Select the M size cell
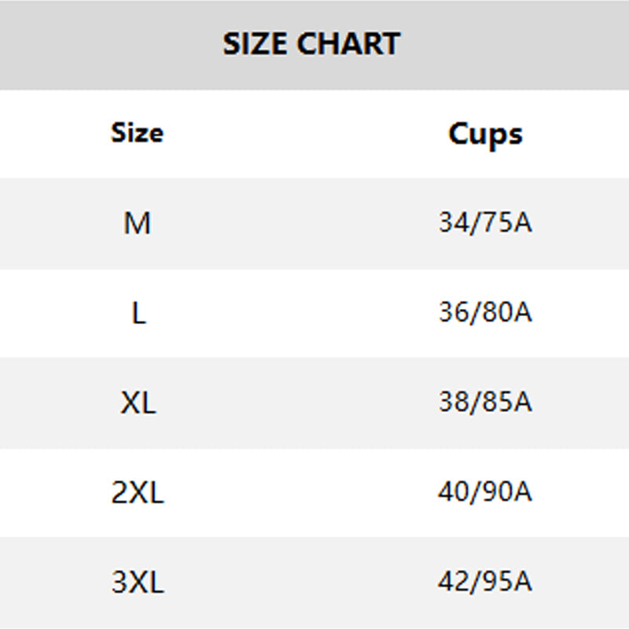Viewport: 629px width, 629px height. point(137,224)
